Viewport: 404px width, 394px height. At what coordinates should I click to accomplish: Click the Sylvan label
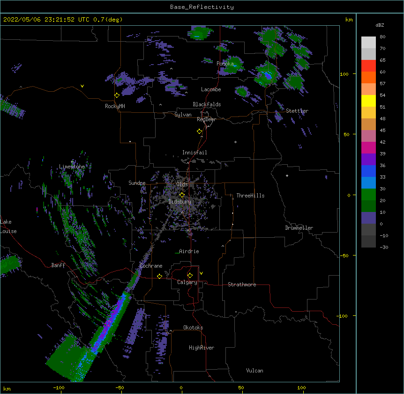(183, 115)
